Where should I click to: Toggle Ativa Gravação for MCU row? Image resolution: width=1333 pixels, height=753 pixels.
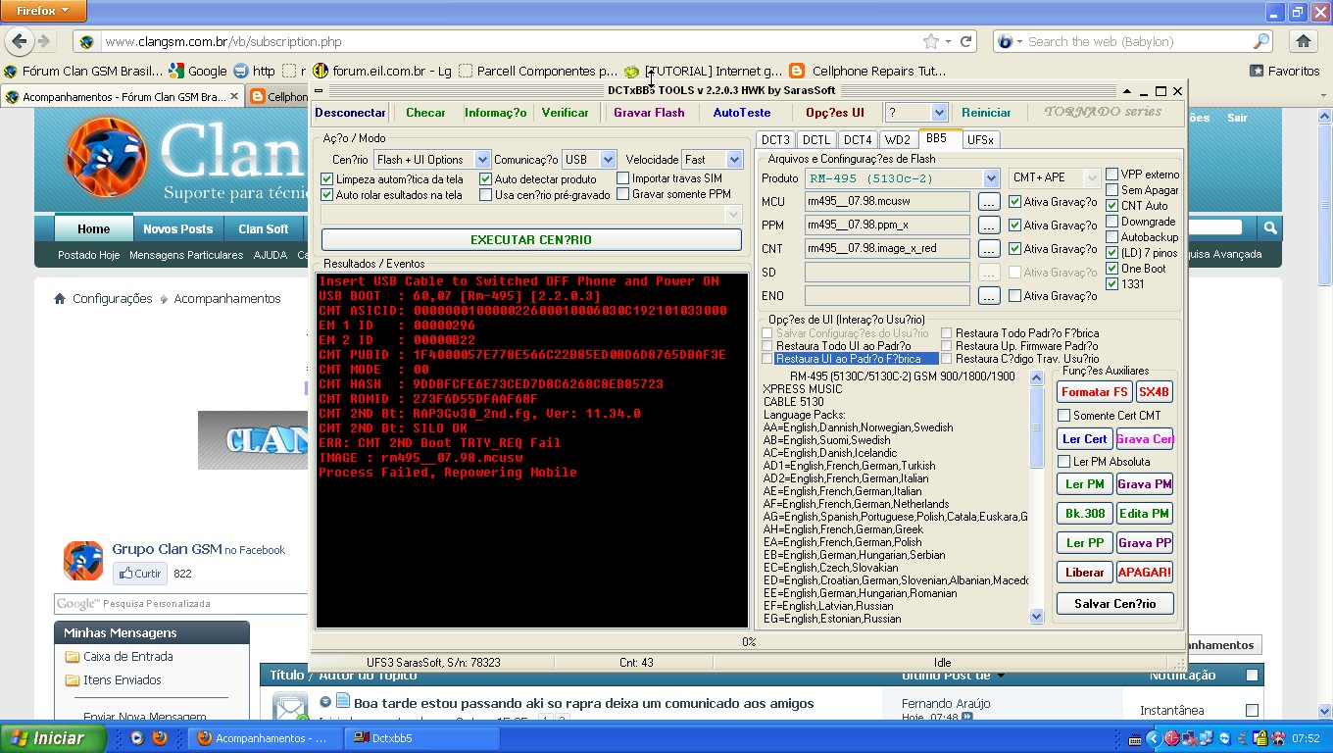(1015, 202)
